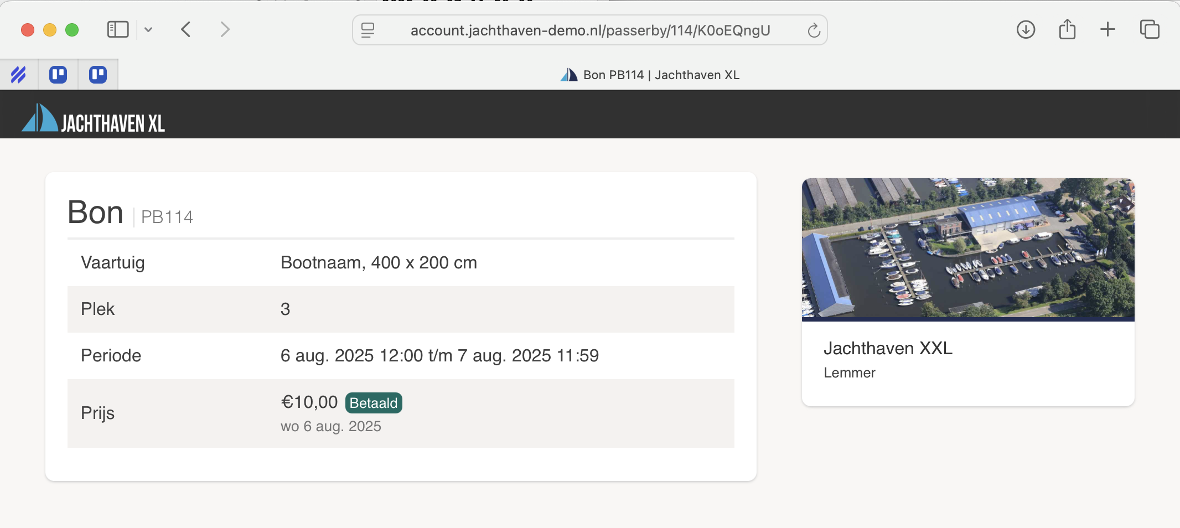Click the marina aerial photo thumbnail
Image resolution: width=1180 pixels, height=528 pixels.
pos(968,250)
